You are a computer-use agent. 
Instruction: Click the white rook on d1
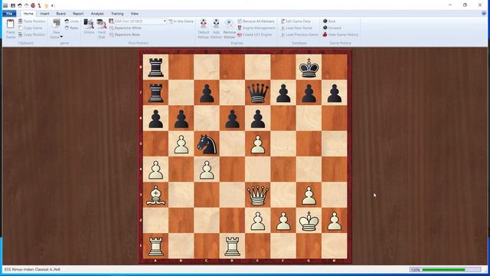(x=232, y=247)
